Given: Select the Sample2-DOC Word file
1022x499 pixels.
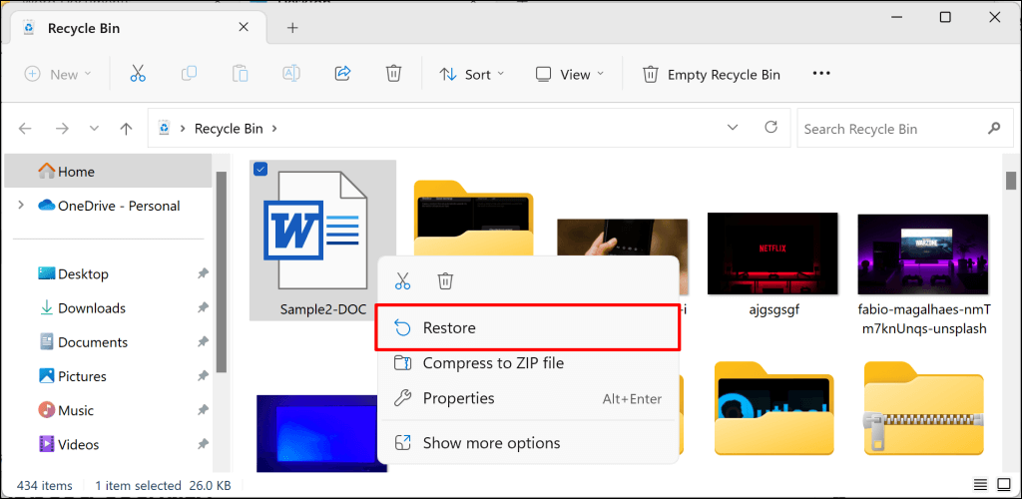Looking at the screenshot, I should pos(323,242).
